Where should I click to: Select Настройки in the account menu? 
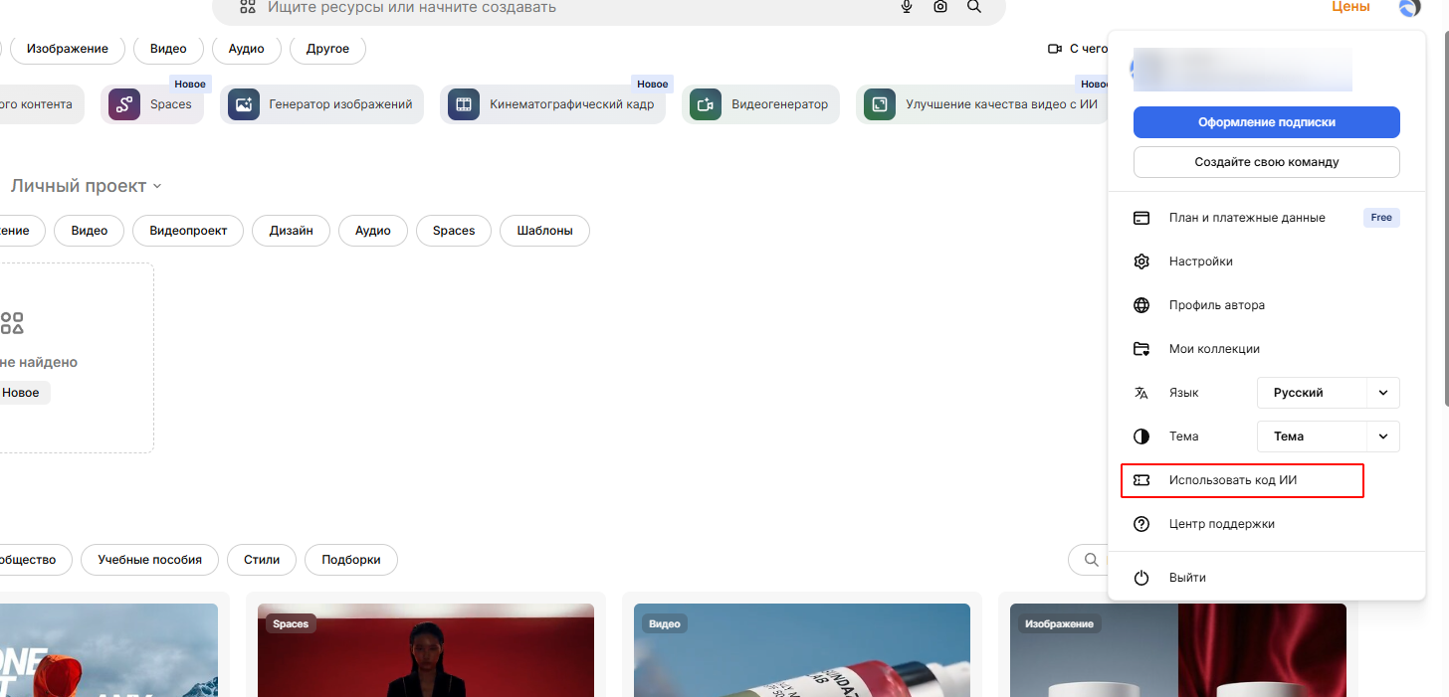tap(1200, 261)
